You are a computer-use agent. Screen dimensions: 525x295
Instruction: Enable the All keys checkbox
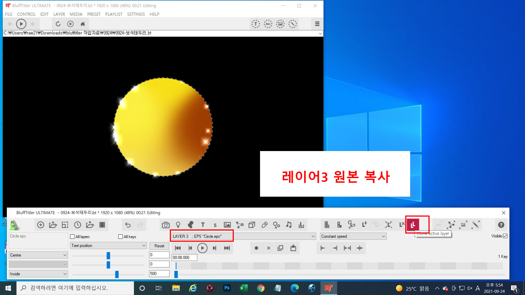[x=121, y=237]
